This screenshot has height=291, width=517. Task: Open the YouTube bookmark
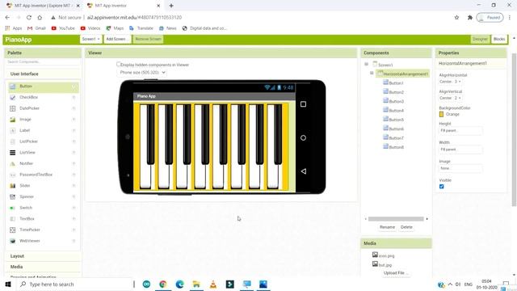pos(63,28)
